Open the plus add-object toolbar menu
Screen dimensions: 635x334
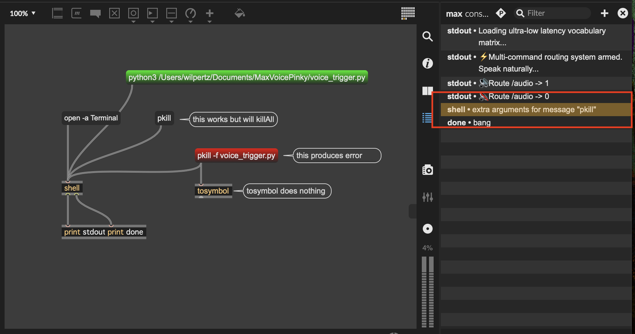(210, 13)
